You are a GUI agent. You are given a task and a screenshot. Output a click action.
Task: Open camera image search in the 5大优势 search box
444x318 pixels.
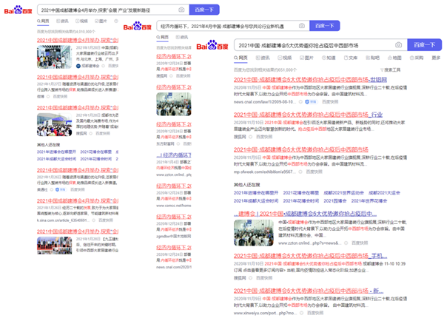(398, 45)
